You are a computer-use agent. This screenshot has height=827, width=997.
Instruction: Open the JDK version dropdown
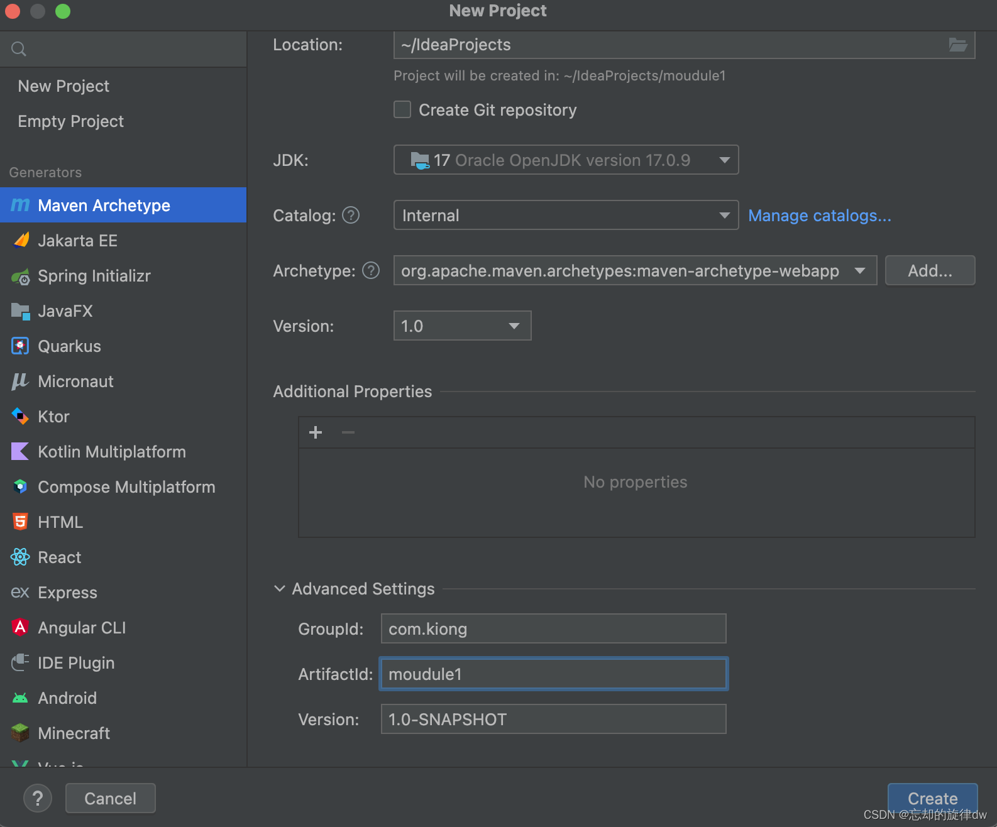tap(566, 160)
